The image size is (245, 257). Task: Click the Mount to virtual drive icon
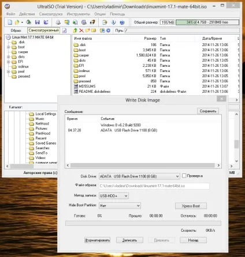click(x=84, y=22)
